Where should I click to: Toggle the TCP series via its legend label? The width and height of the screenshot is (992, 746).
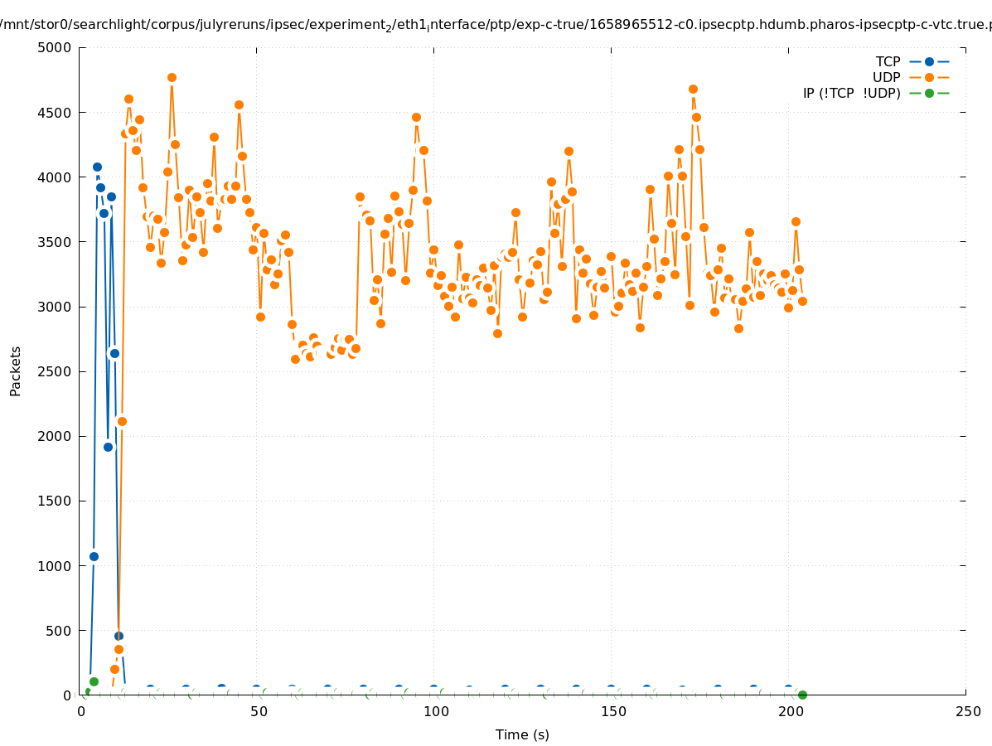888,61
